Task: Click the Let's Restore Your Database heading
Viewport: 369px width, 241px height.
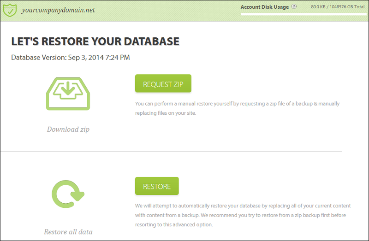Action: [95, 41]
